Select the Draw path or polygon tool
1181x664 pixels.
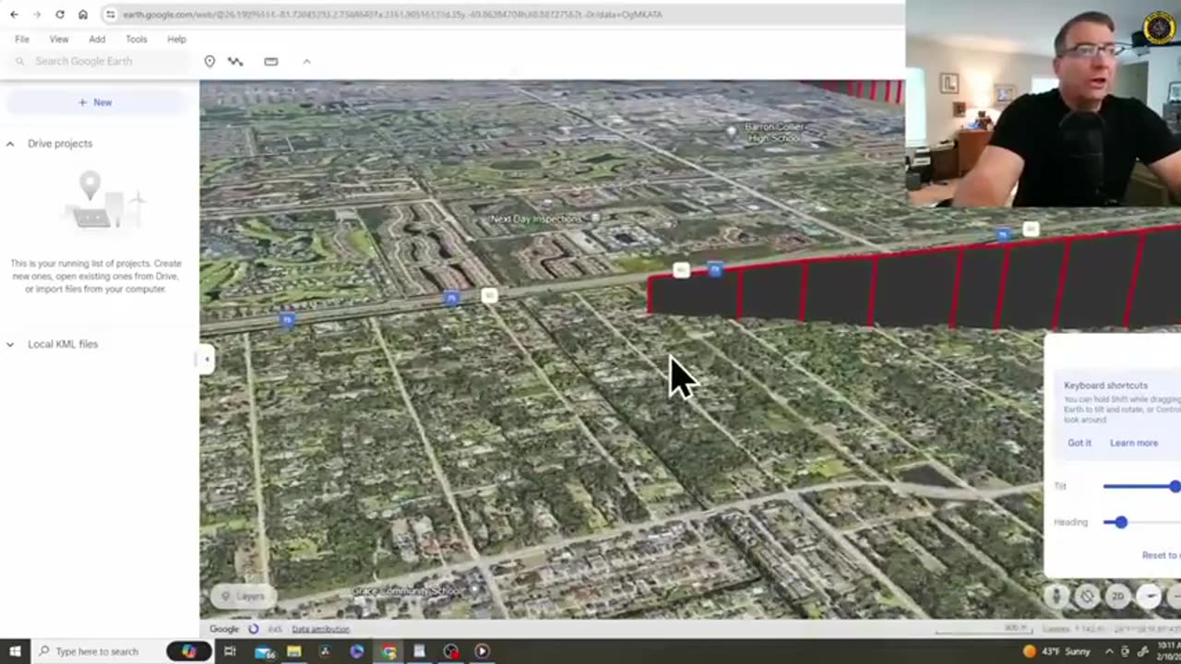click(x=236, y=61)
